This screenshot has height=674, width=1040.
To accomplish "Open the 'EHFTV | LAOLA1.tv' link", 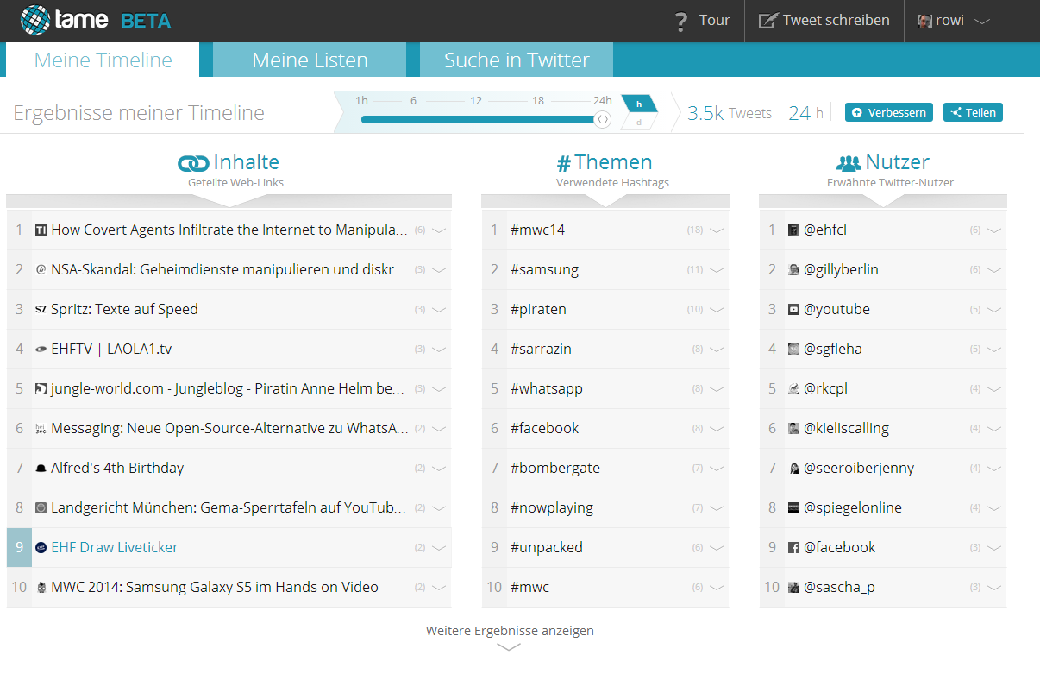I will click(x=111, y=349).
